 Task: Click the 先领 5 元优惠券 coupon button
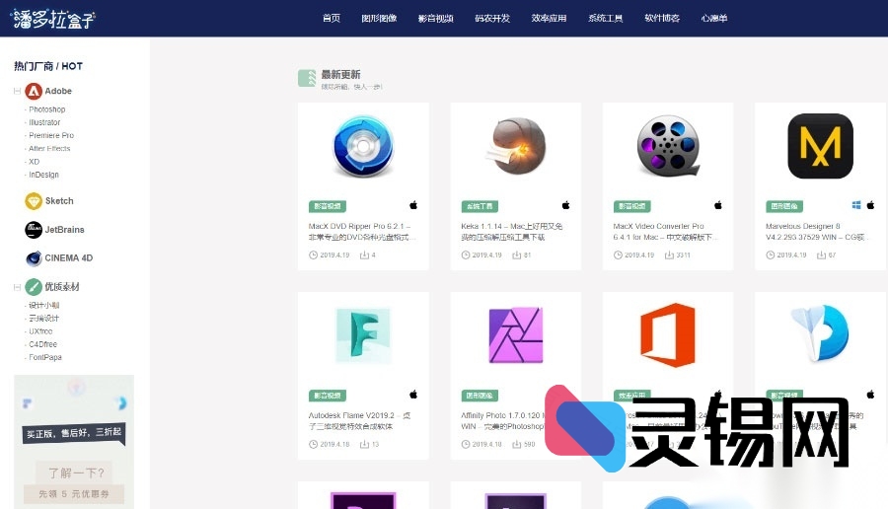(74, 494)
